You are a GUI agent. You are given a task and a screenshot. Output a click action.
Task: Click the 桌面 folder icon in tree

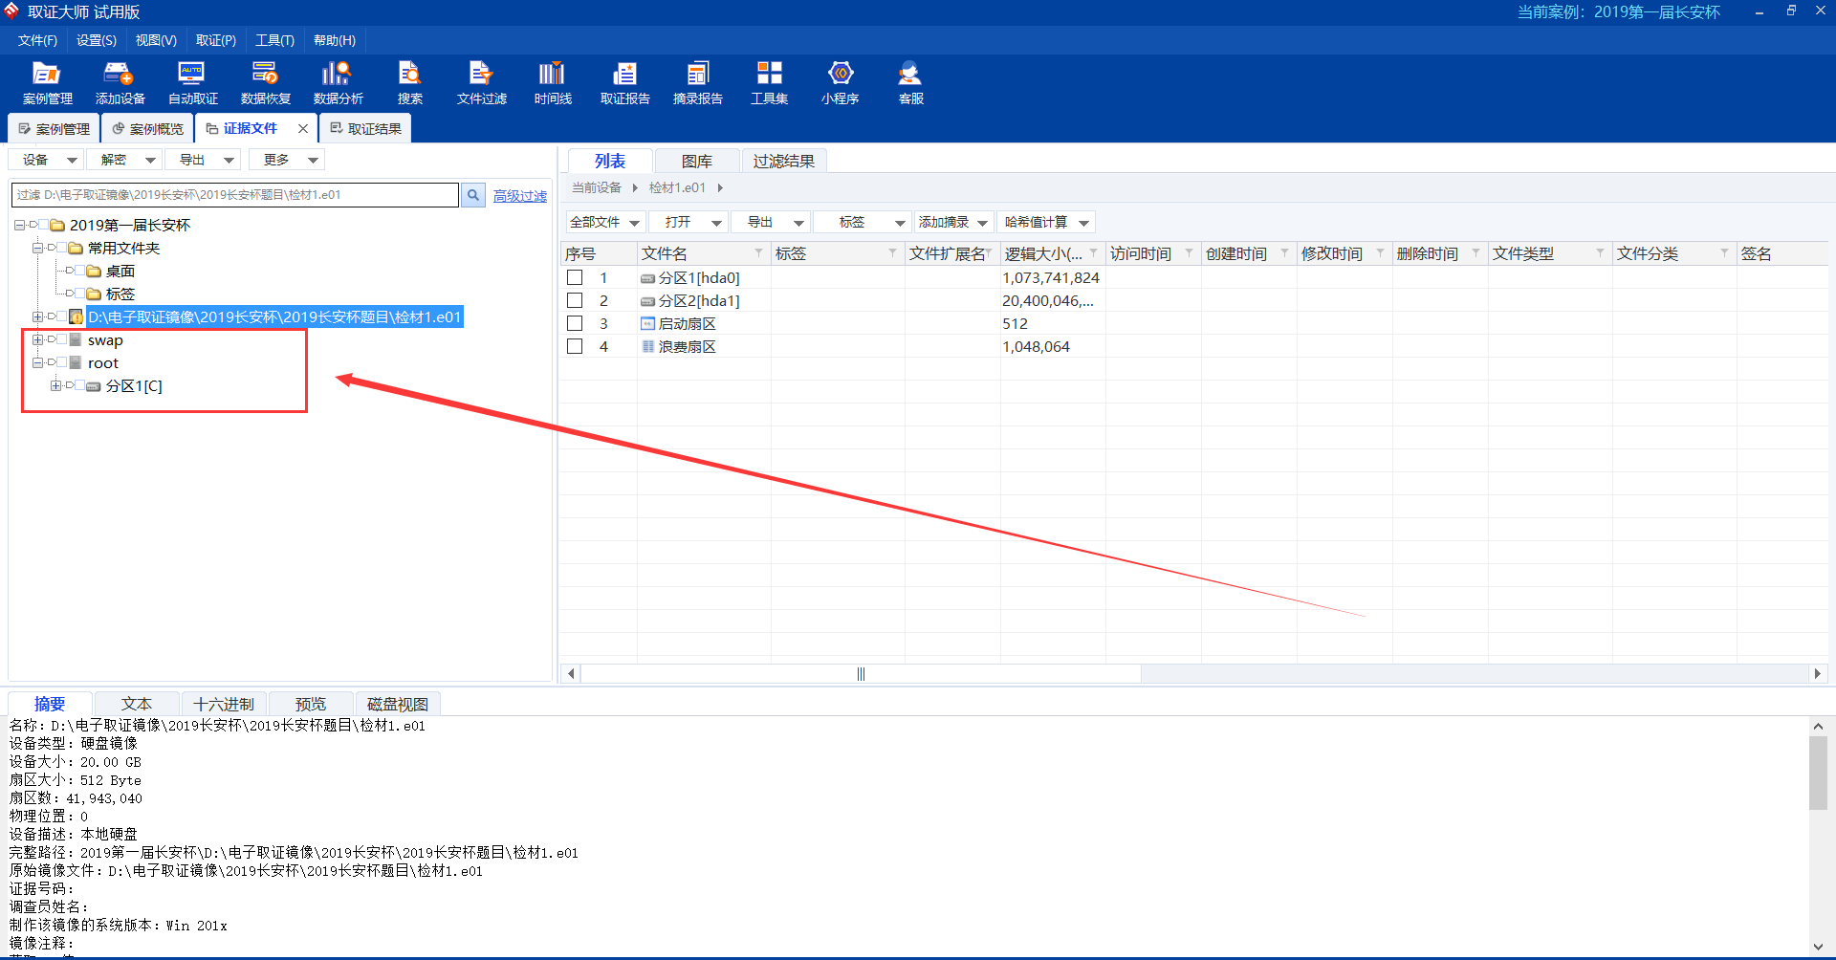(x=94, y=272)
